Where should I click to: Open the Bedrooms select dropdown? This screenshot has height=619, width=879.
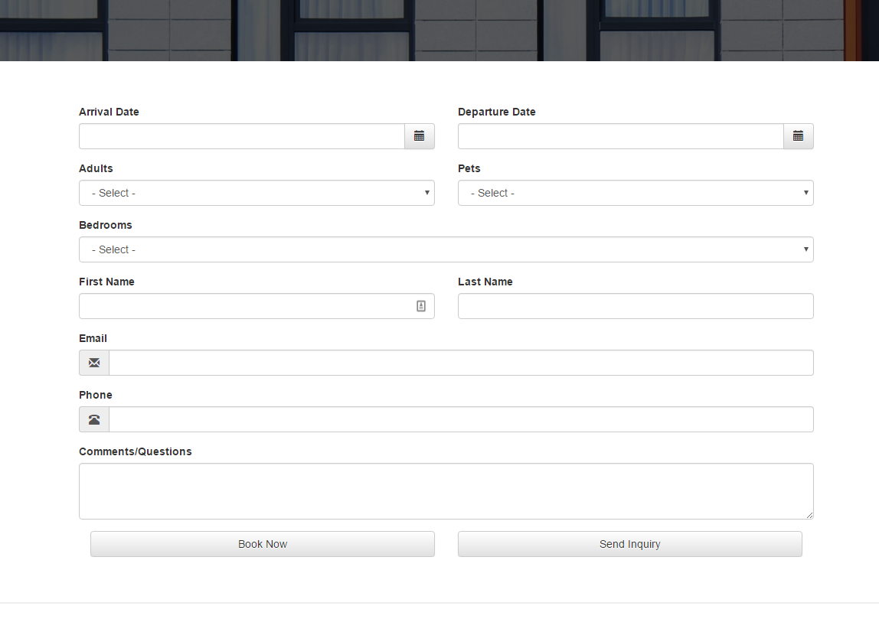(x=446, y=249)
